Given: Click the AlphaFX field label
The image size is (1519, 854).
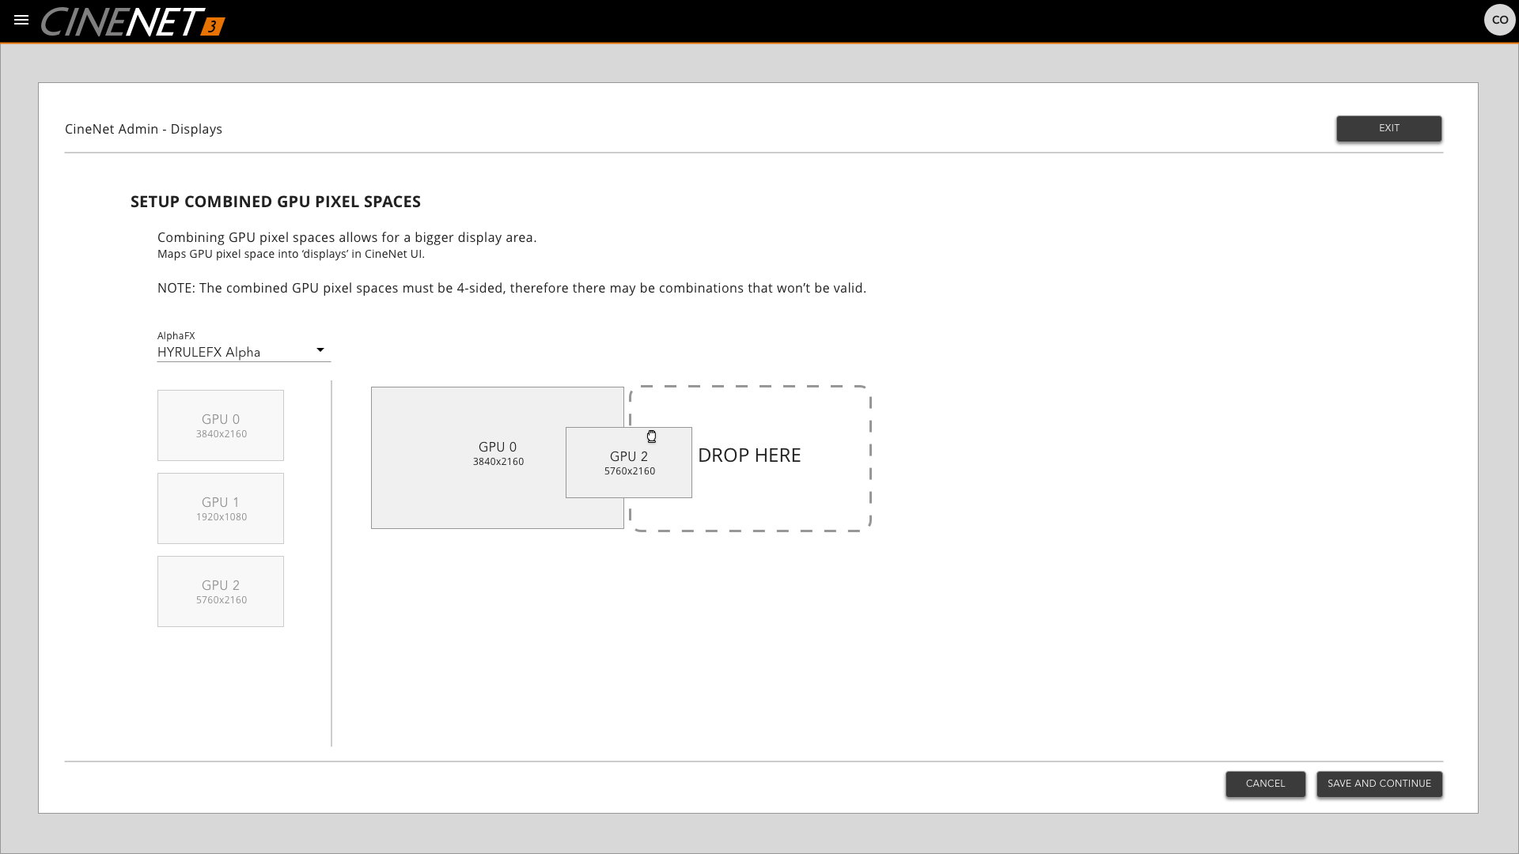Looking at the screenshot, I should point(176,335).
